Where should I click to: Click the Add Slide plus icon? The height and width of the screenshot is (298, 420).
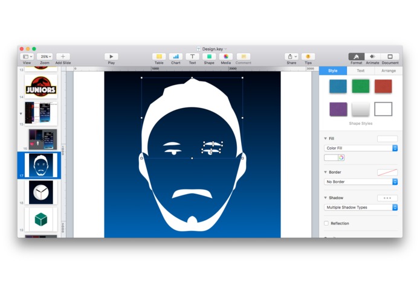coord(63,56)
